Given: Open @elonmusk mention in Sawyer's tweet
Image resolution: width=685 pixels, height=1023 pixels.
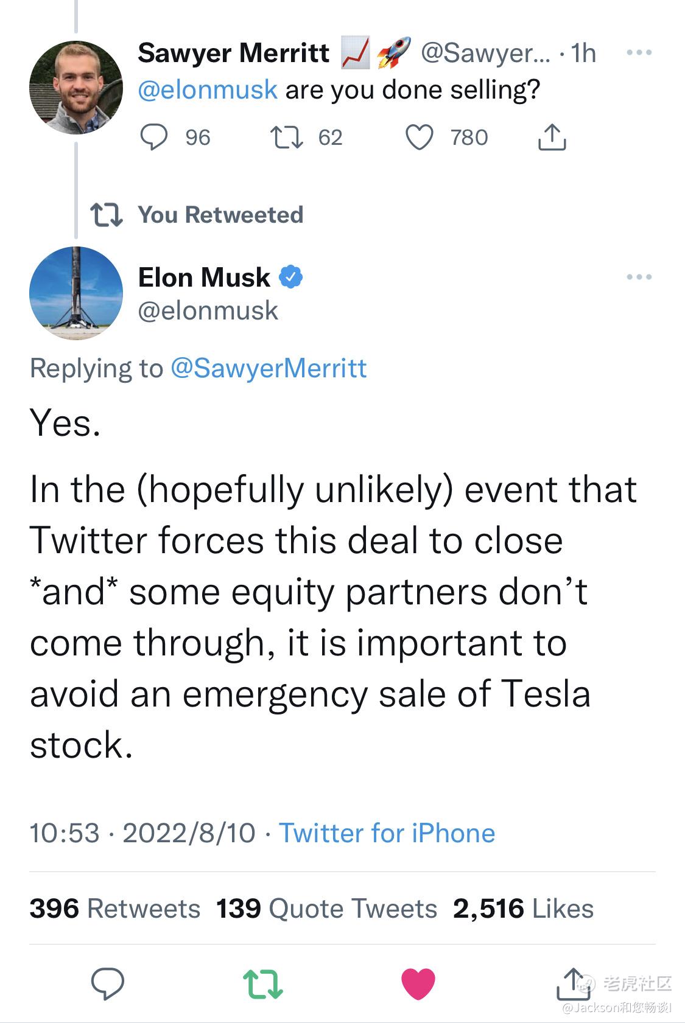Looking at the screenshot, I should (x=208, y=90).
